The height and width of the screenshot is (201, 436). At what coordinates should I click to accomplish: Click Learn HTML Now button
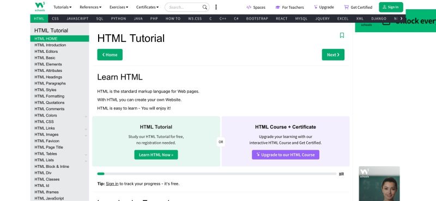tap(156, 155)
